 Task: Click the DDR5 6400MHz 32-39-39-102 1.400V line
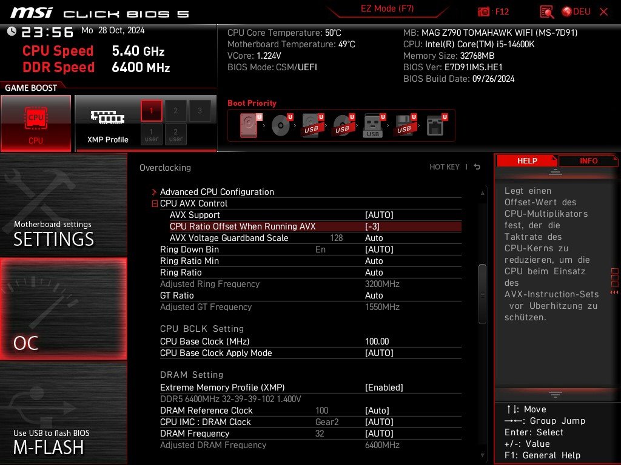(230, 399)
